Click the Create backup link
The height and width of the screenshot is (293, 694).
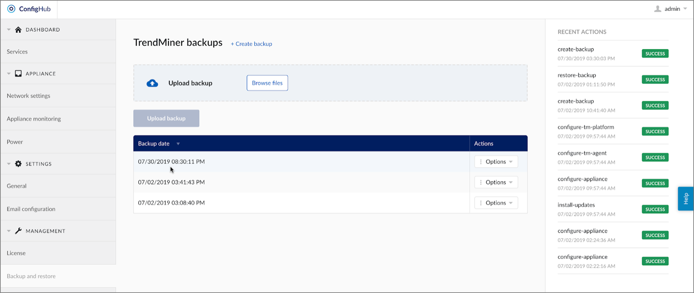[251, 44]
